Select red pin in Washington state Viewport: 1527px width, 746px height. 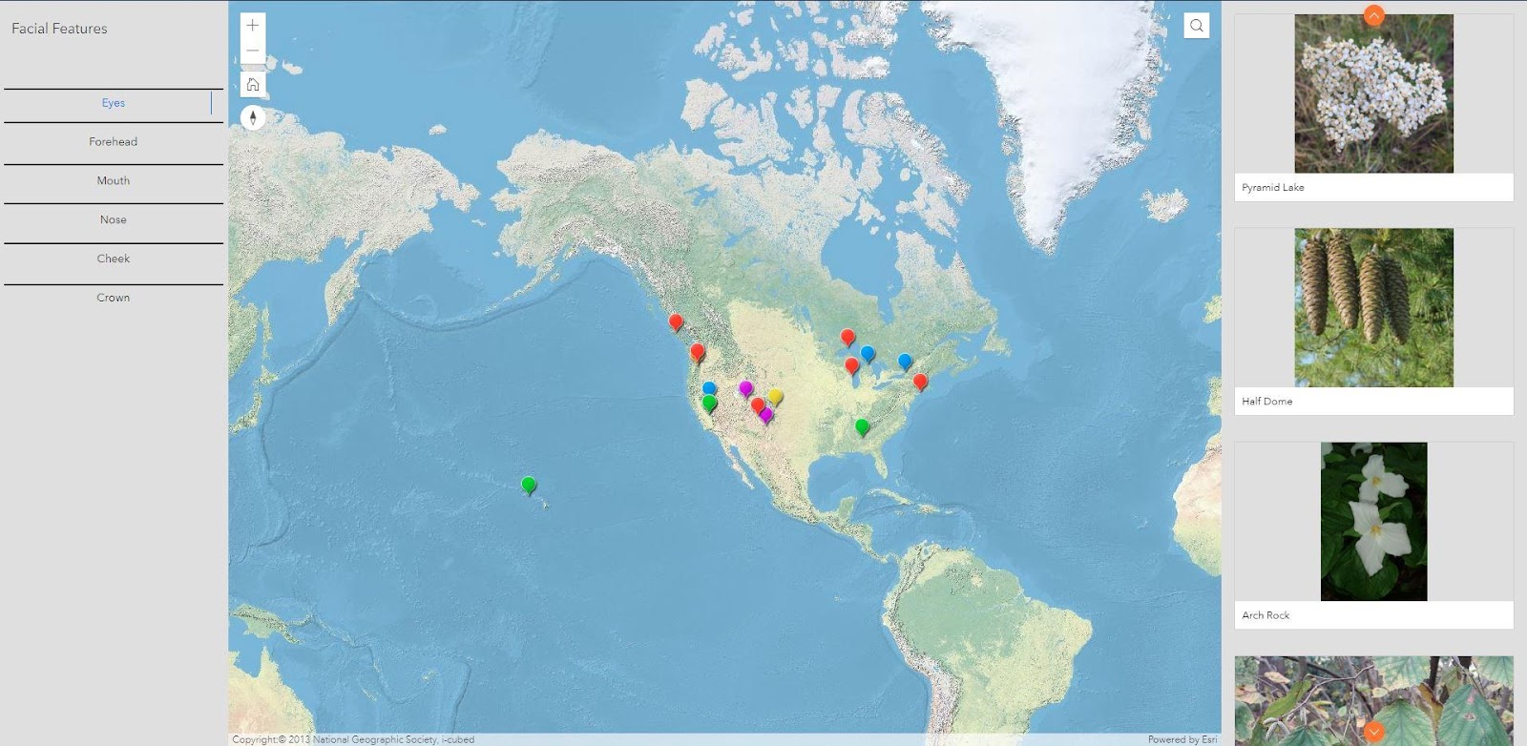click(x=698, y=352)
